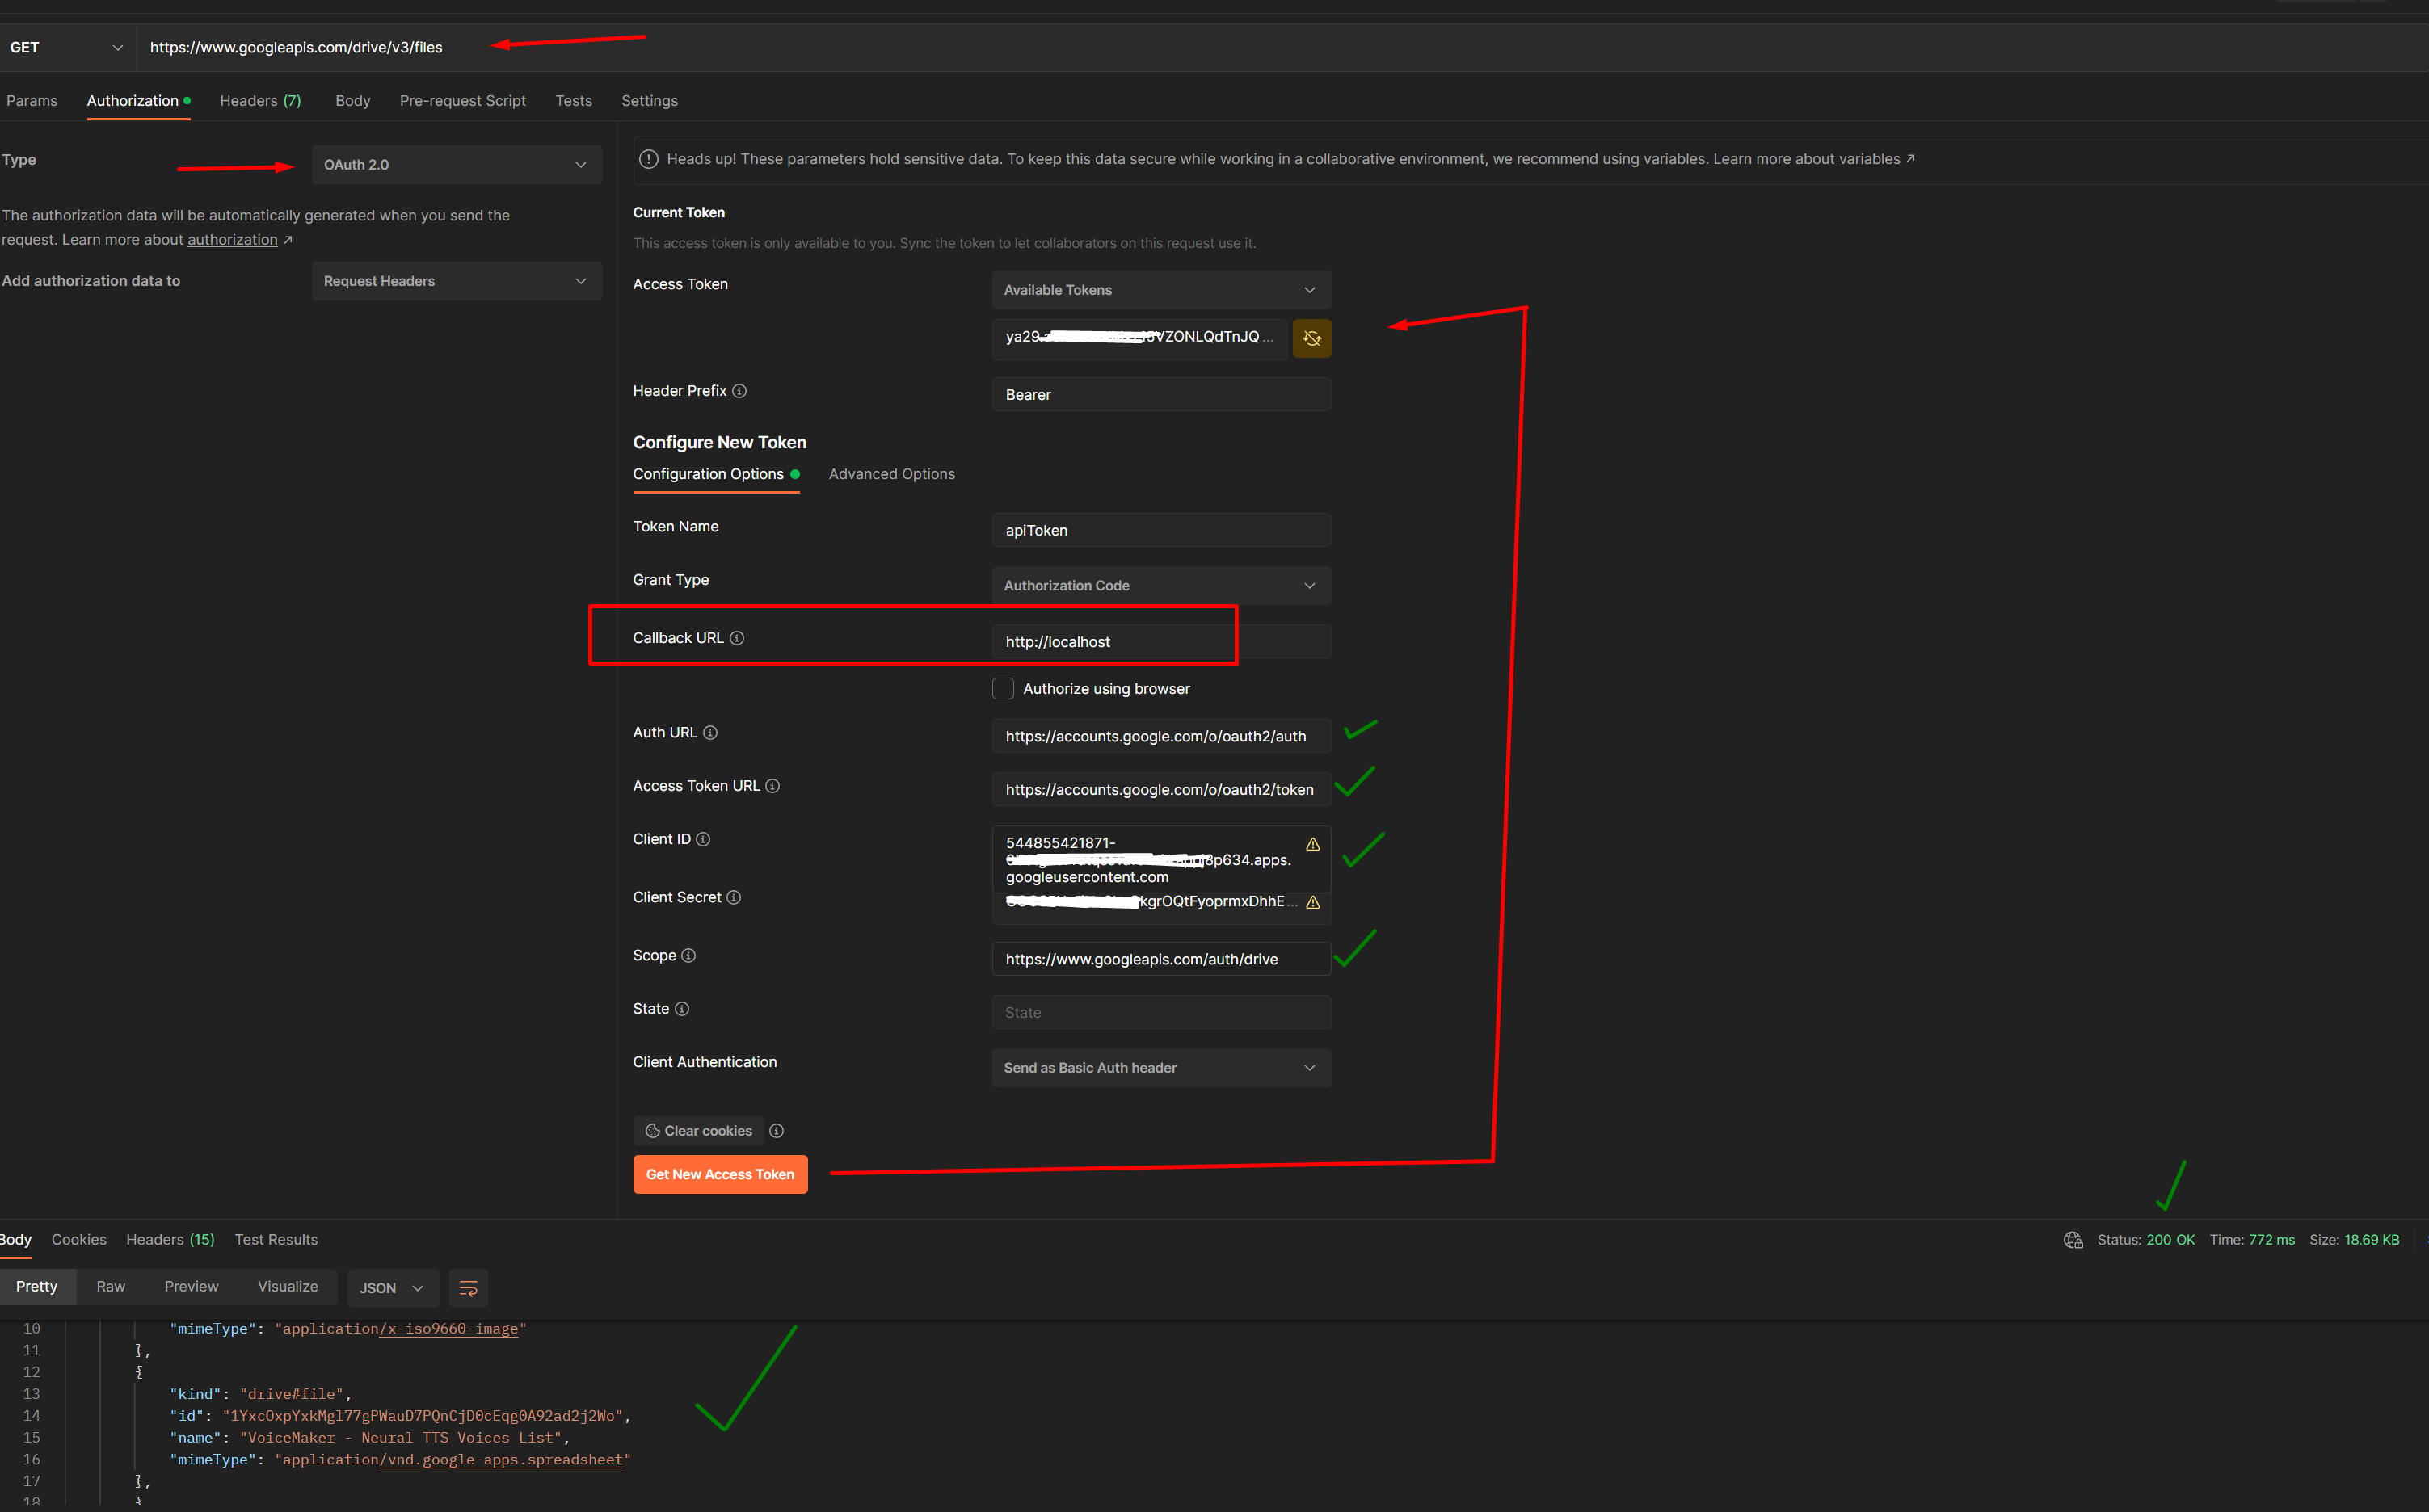The width and height of the screenshot is (2429, 1512).
Task: Select the Visualize response view
Action: 287,1287
